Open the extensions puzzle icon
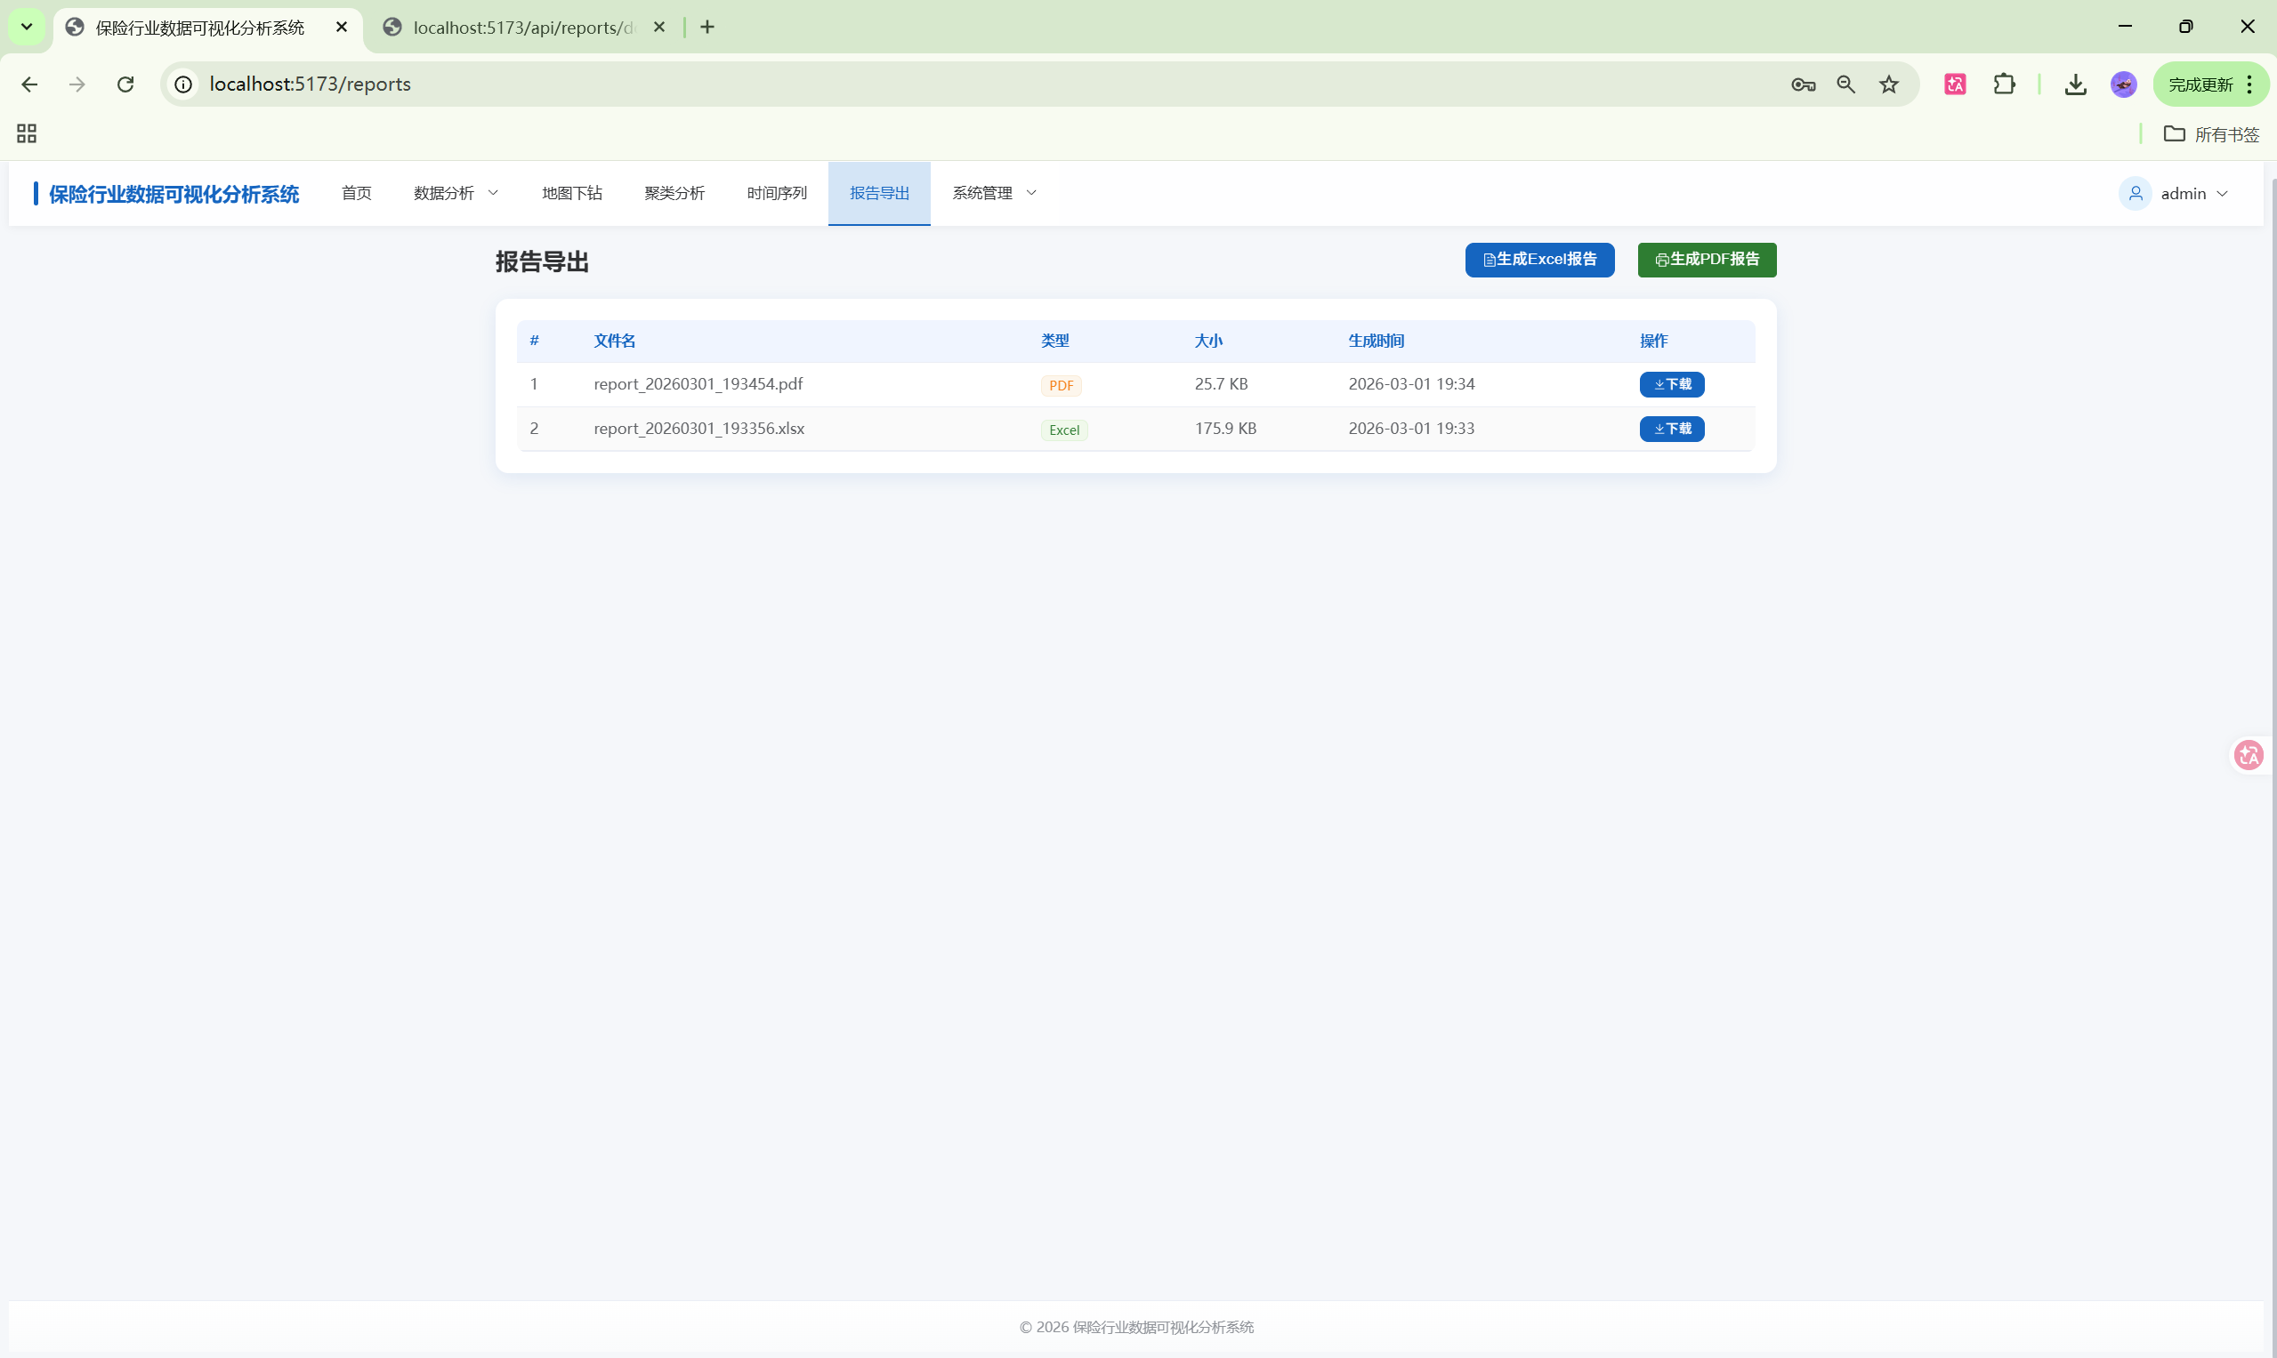 tap(2004, 84)
